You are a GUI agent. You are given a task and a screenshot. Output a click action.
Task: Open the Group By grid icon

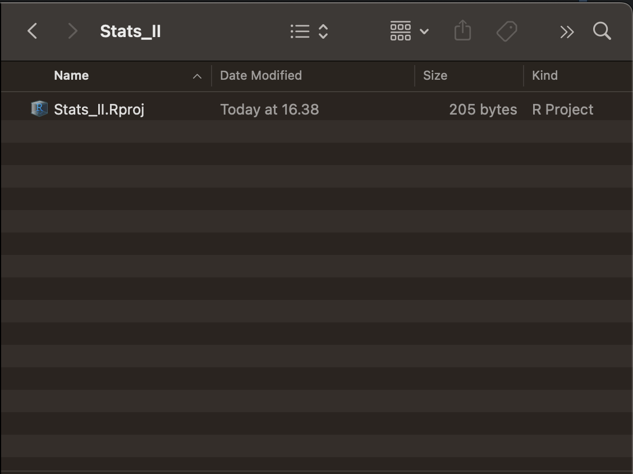(401, 31)
